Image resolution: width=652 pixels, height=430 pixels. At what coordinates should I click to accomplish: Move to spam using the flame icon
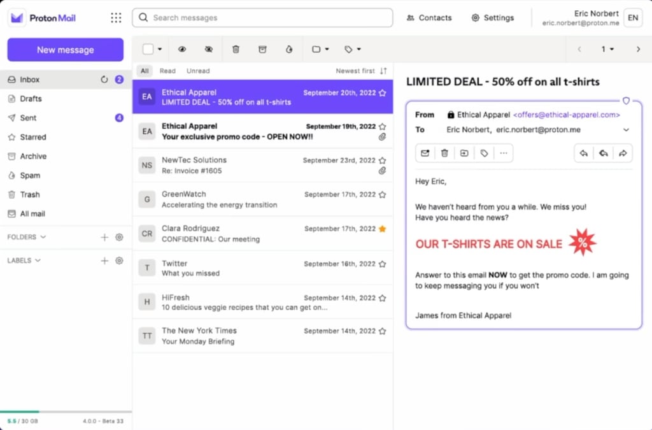pyautogui.click(x=288, y=49)
